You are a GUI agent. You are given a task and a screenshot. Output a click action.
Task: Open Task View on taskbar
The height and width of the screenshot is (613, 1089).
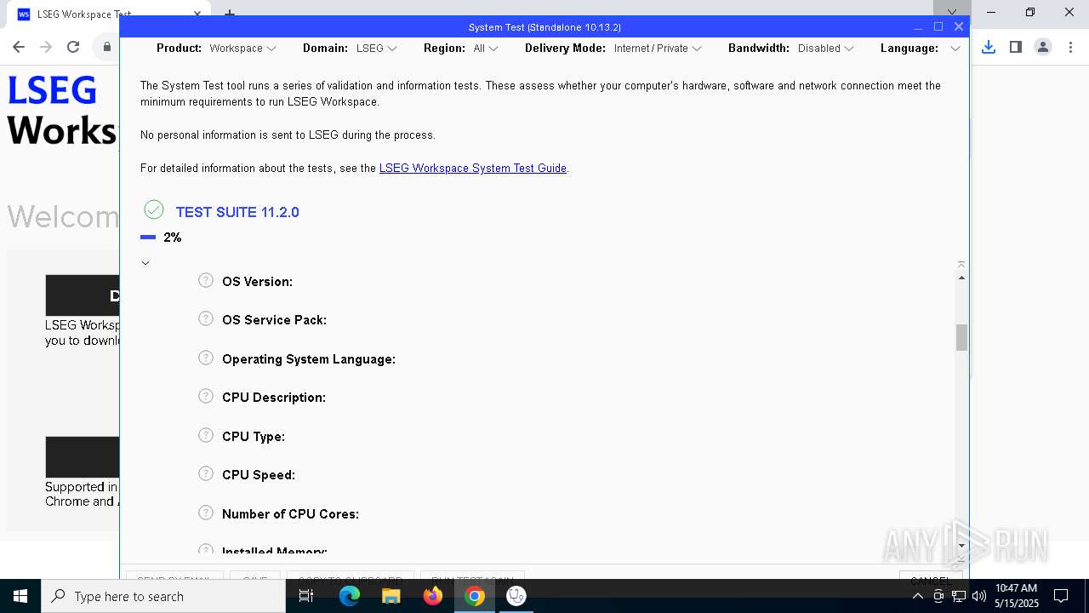point(306,596)
